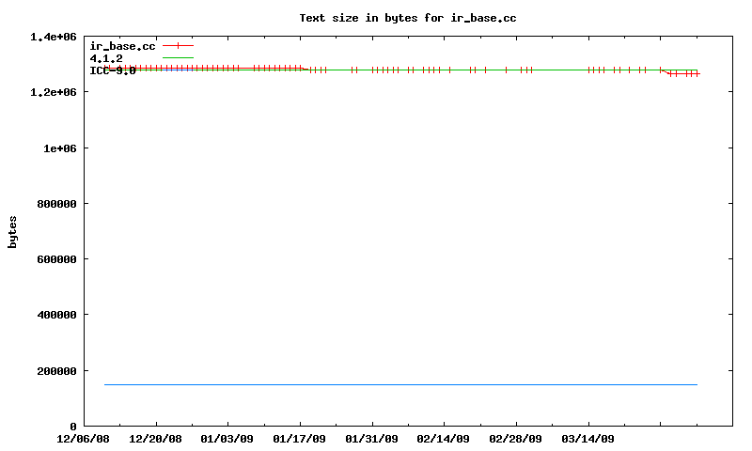Viewport: 752px width, 451px height.
Task: Click the 'bytes' y-axis title
Action: click(x=13, y=231)
